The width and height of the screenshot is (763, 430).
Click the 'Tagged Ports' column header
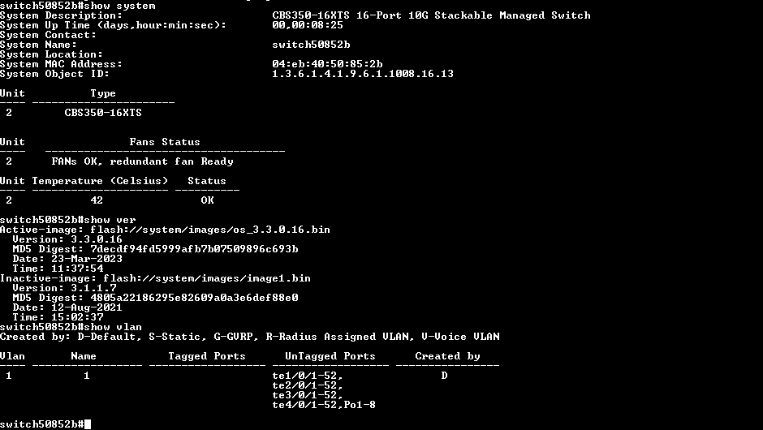(207, 356)
